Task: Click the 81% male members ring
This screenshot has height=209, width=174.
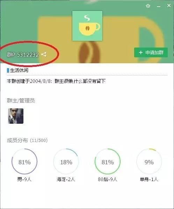Action: click(24, 161)
